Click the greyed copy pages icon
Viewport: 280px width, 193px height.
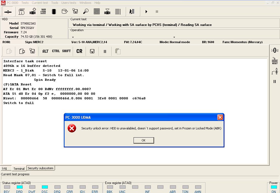click(118, 51)
